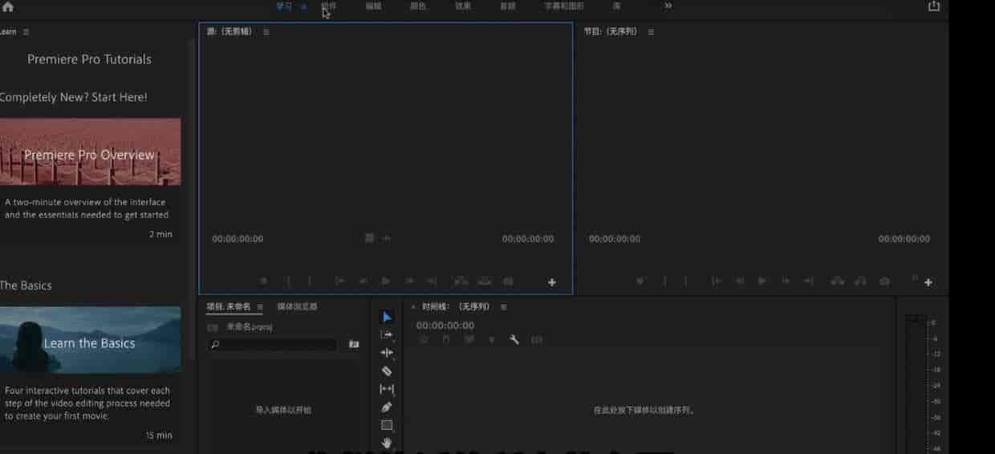Click the project search input field
The image size is (995, 454).
tap(273, 345)
